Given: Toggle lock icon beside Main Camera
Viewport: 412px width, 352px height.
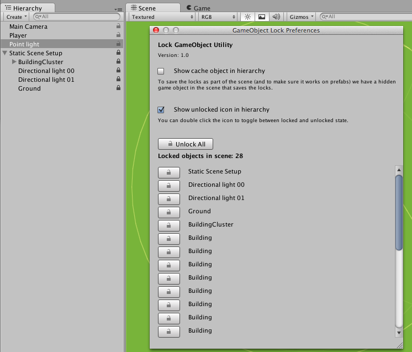Looking at the screenshot, I should (x=119, y=26).
